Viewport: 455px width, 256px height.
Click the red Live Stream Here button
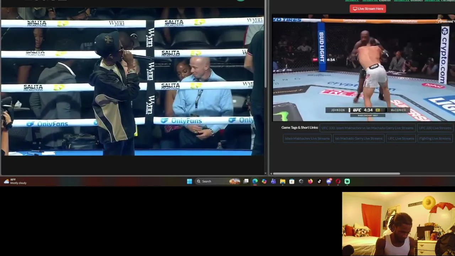pos(368,9)
